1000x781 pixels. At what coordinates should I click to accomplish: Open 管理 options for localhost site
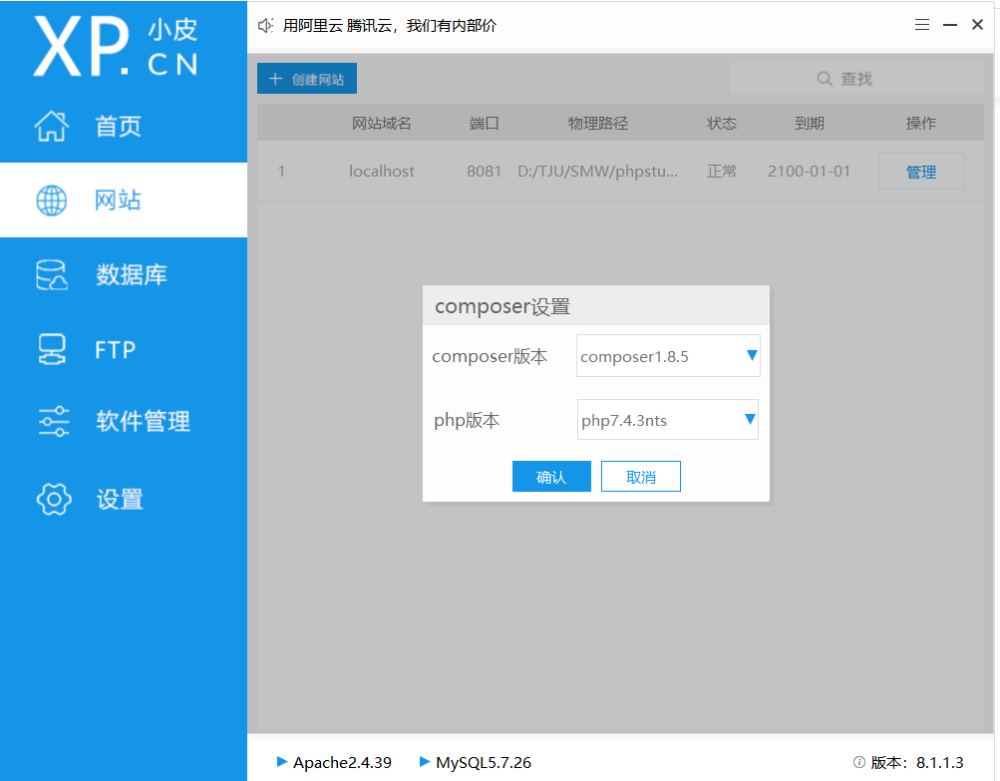coord(920,171)
